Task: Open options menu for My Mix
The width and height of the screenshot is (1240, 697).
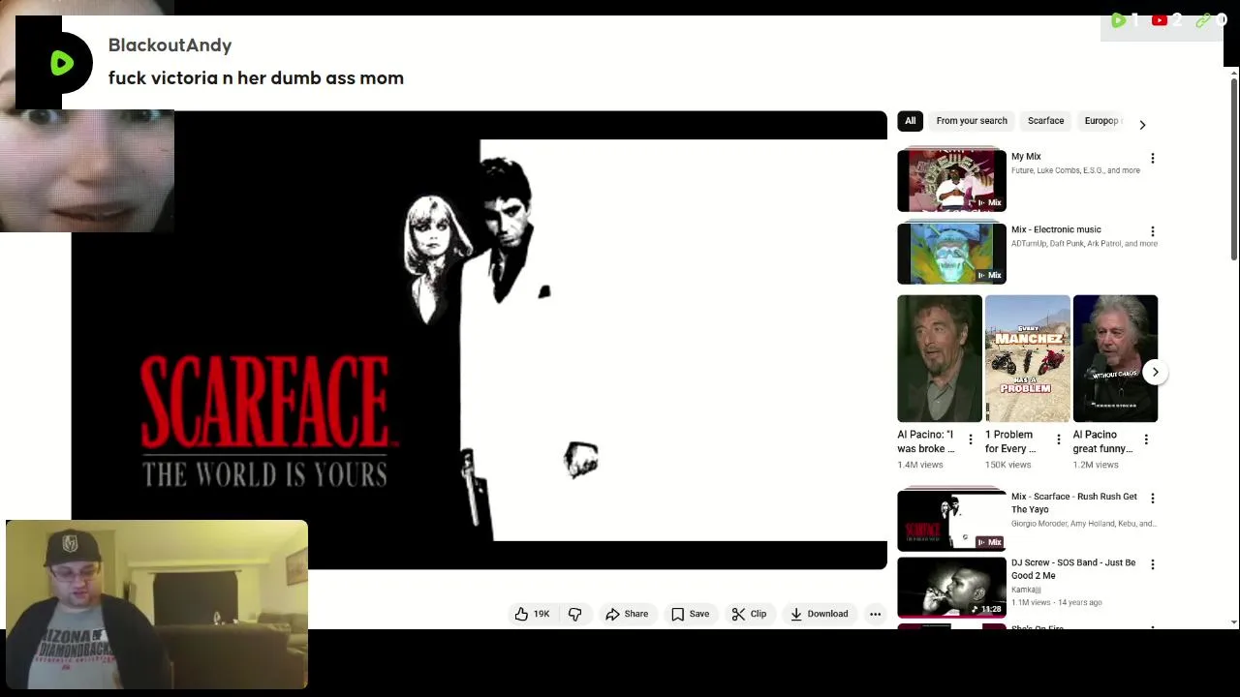Action: (x=1152, y=158)
